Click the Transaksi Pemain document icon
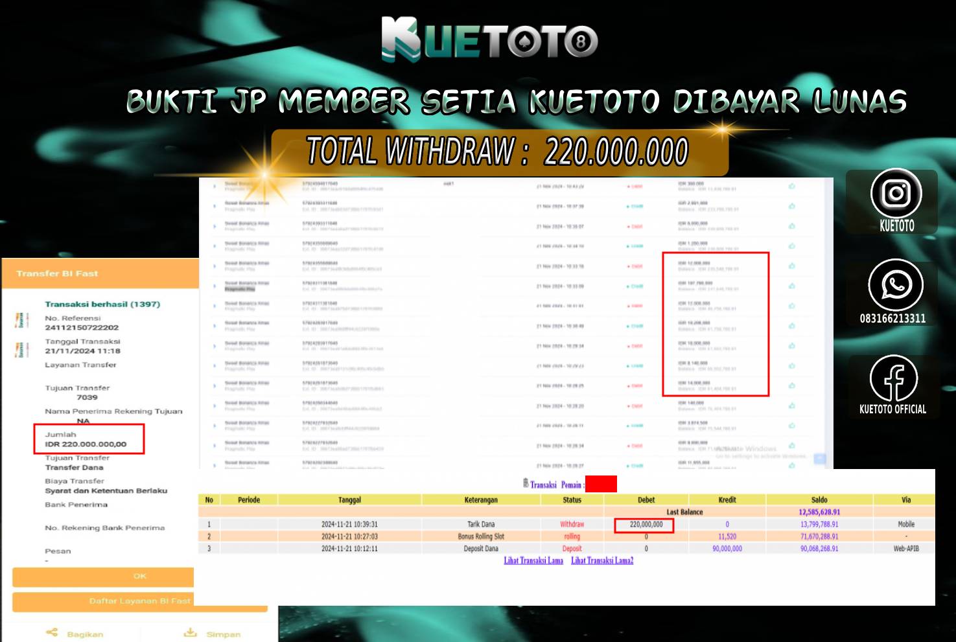This screenshot has width=956, height=642. point(526,483)
